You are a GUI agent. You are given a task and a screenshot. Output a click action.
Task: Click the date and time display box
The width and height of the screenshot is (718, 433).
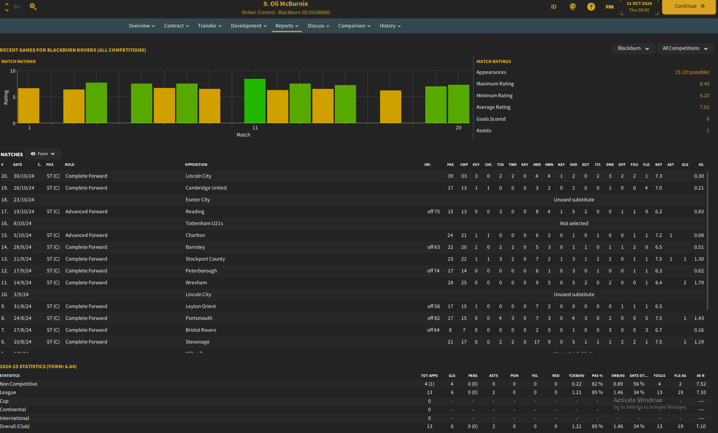point(639,7)
